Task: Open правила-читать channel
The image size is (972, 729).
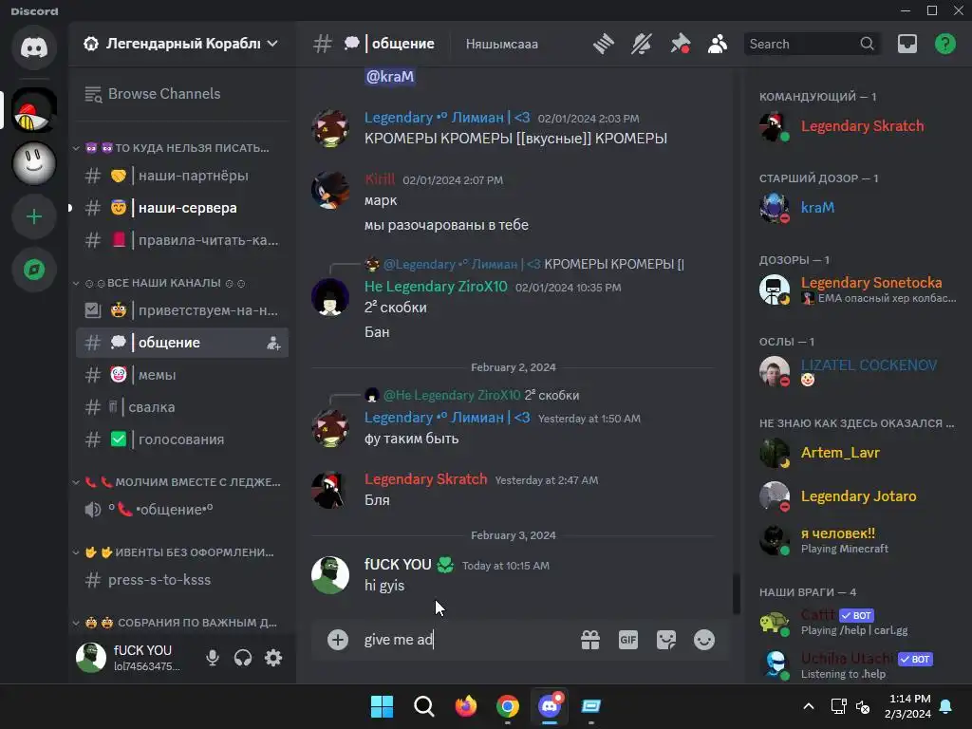Action: [181, 240]
